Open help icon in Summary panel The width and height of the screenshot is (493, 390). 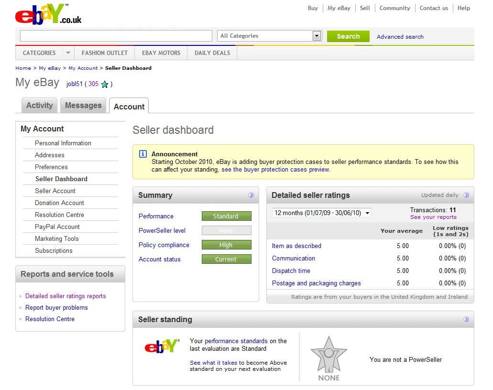[x=251, y=195]
